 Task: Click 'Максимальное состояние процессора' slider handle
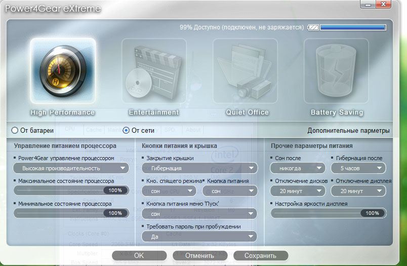(x=115, y=191)
